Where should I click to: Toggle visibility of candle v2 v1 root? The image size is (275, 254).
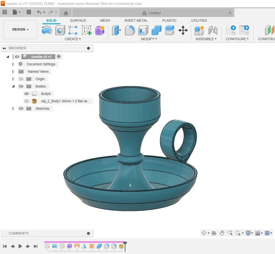coord(17,57)
